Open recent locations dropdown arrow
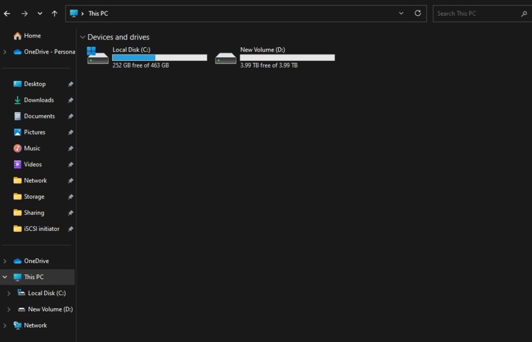The height and width of the screenshot is (342, 532). pos(39,14)
